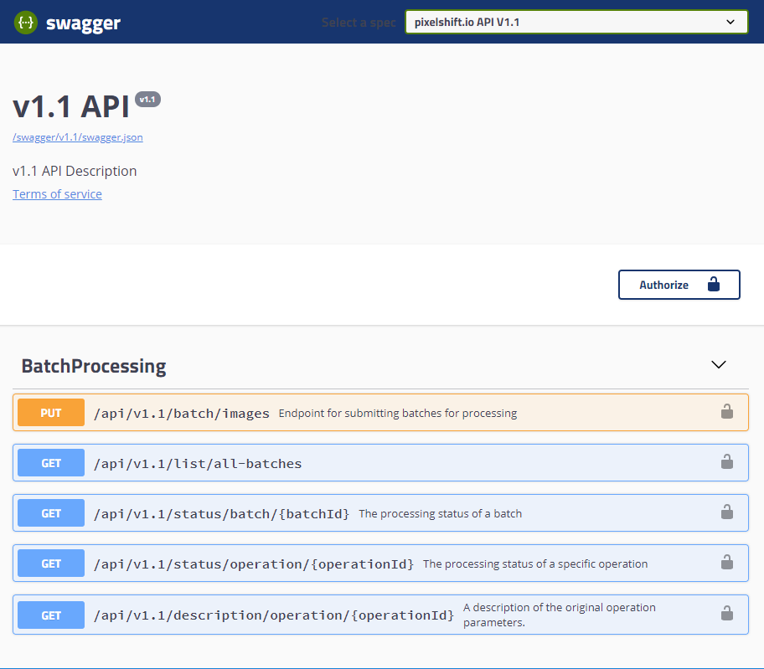Click 'A description of the original operation parameters.' text
This screenshot has width=764, height=669.
560,615
